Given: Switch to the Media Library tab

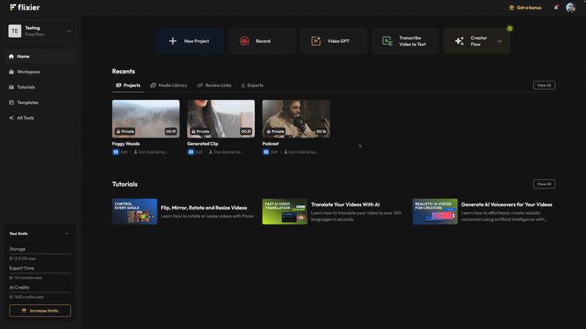Looking at the screenshot, I should pyautogui.click(x=168, y=86).
